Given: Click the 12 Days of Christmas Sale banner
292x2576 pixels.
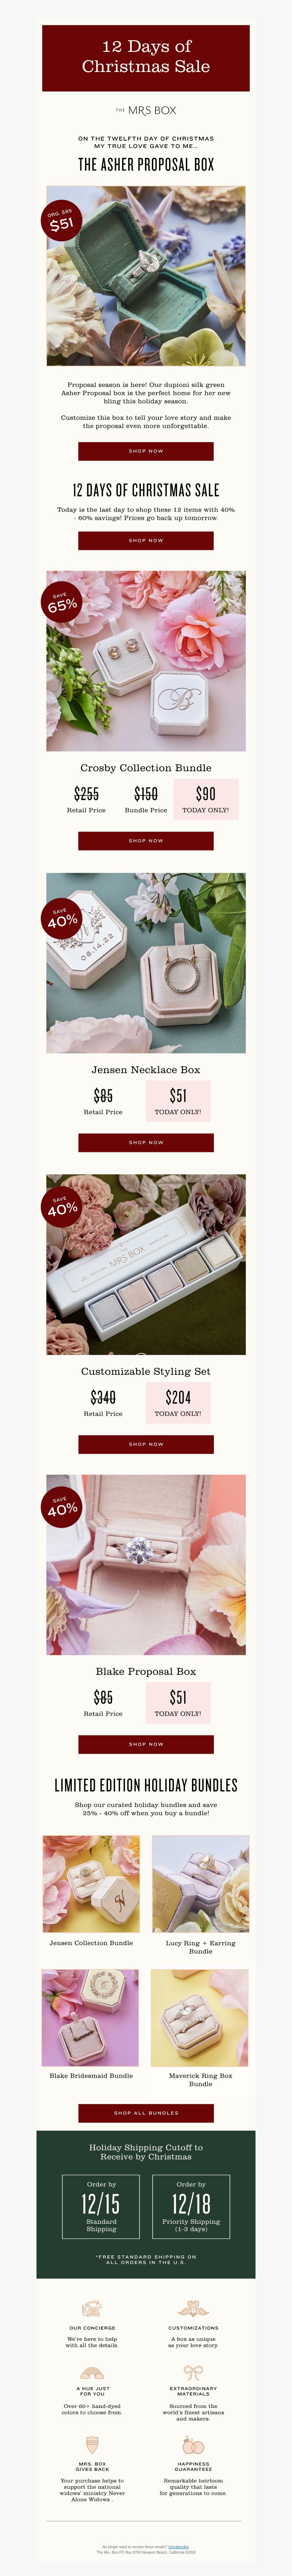Looking at the screenshot, I should click(x=146, y=57).
